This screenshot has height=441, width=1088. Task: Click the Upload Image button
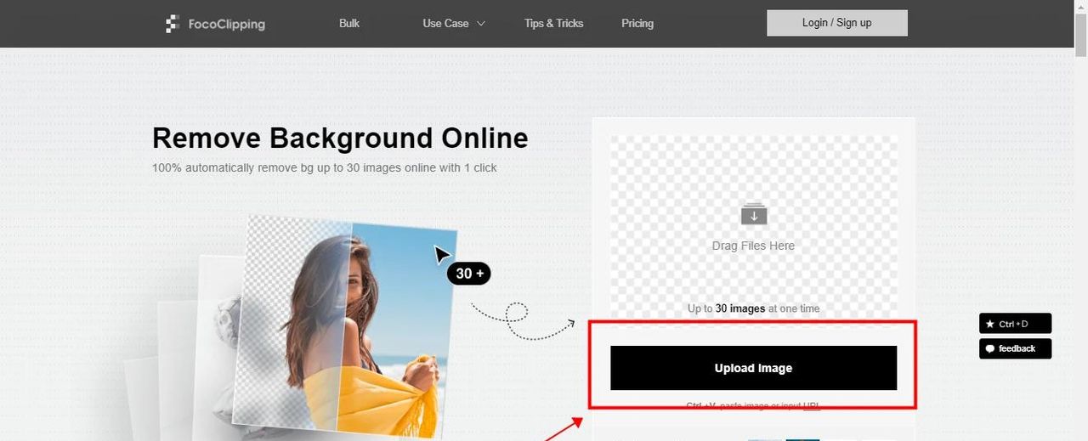[754, 368]
